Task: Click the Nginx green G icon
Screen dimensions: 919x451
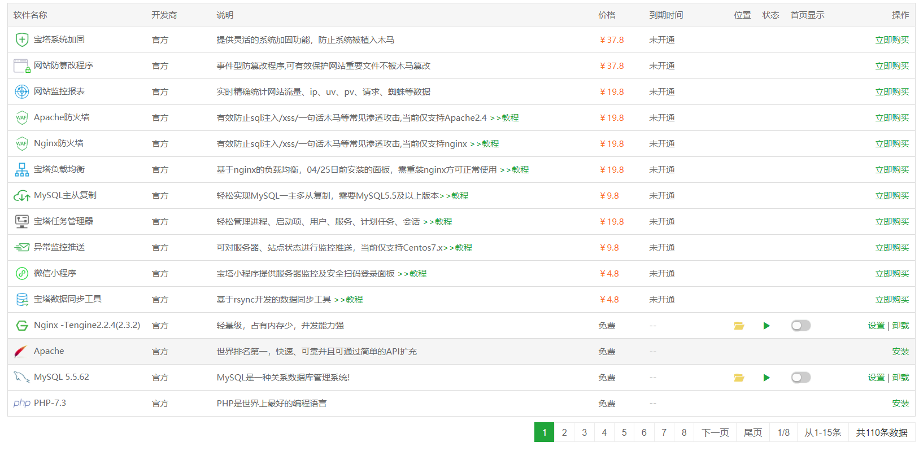Action: click(x=21, y=326)
